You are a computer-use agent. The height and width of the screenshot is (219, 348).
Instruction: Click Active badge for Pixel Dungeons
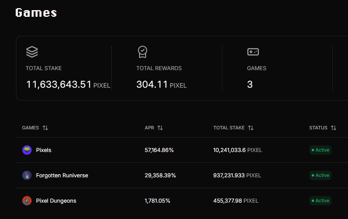point(320,201)
